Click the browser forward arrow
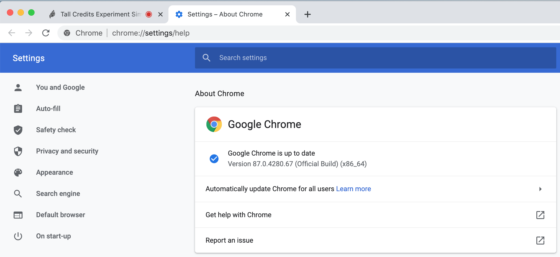The width and height of the screenshot is (560, 257). [29, 33]
